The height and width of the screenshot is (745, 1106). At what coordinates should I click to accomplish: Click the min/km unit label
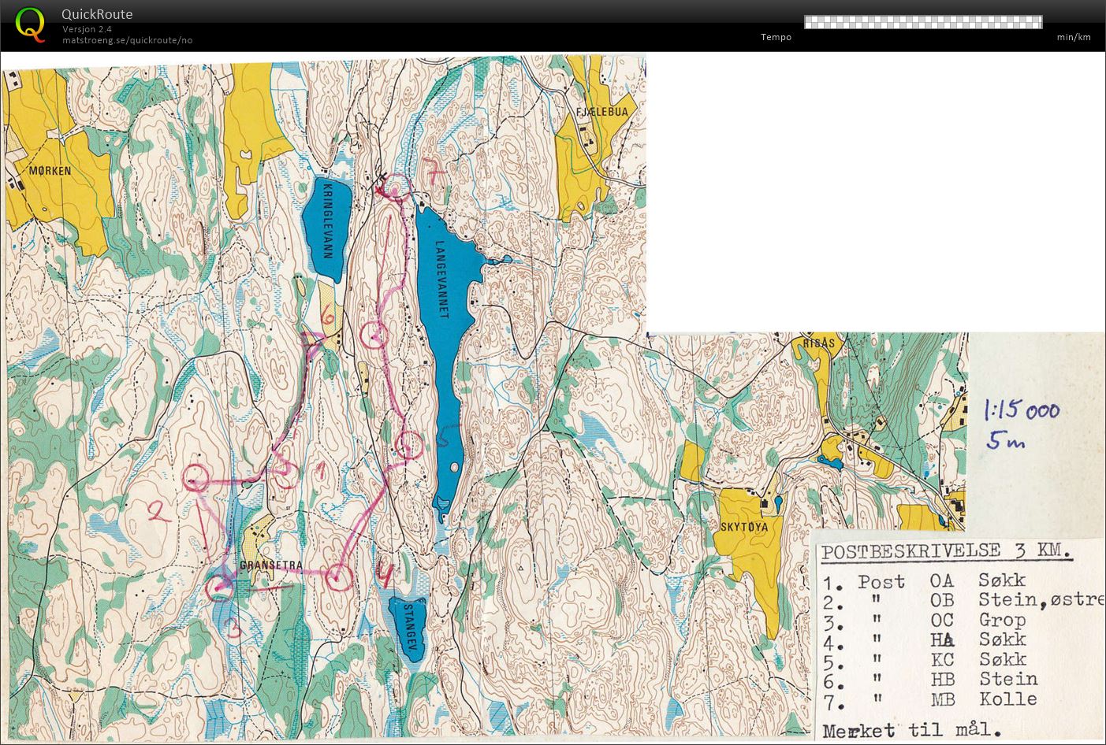[1074, 37]
